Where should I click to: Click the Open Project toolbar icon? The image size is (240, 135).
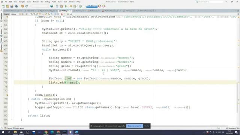pyautogui.click(x=12, y=6)
